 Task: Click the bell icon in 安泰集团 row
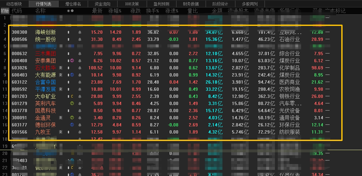coord(80,61)
